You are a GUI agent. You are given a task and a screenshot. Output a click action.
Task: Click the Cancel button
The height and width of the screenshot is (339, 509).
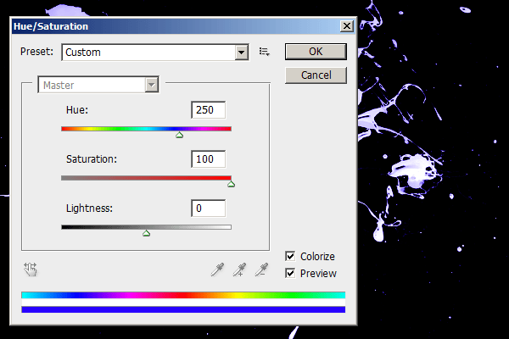coord(316,75)
